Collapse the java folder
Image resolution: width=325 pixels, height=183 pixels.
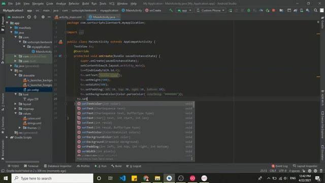point(11,33)
